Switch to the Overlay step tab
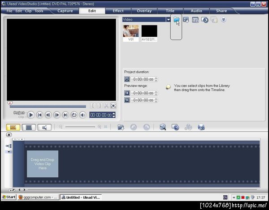 (x=144, y=11)
